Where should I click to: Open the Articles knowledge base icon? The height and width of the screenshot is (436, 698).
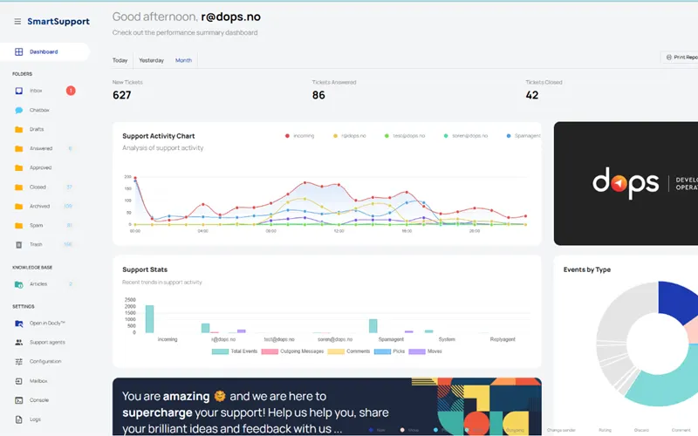tap(18, 284)
